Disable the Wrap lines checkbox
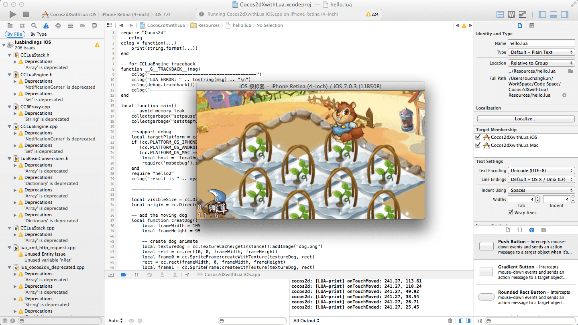Viewport: 578px width, 325px height. [511, 213]
